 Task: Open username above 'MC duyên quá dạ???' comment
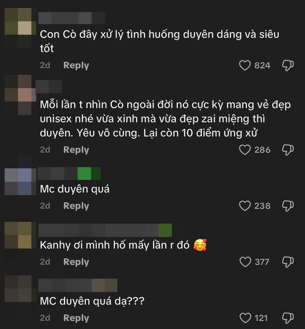(x=78, y=285)
